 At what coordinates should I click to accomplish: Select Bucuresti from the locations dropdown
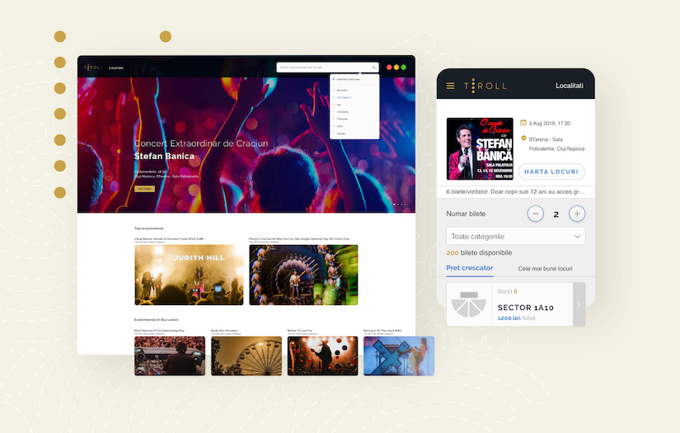click(342, 90)
